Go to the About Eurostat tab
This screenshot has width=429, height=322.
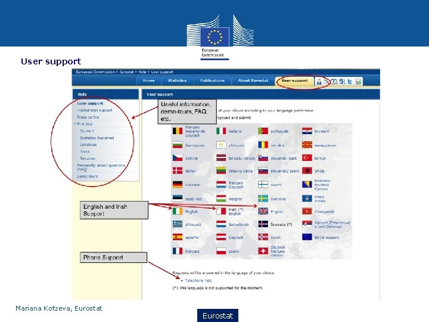point(253,80)
